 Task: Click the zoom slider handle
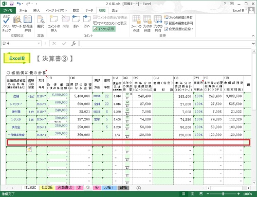tap(223, 194)
